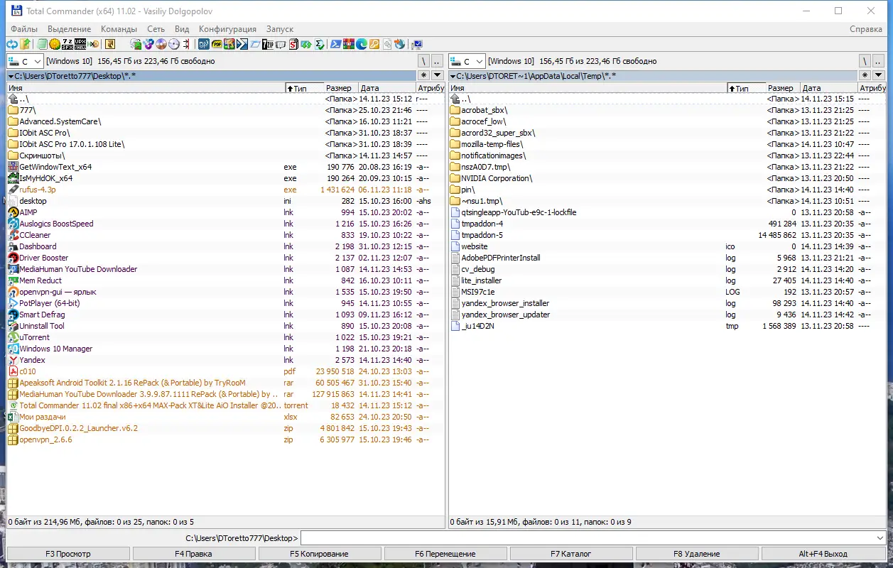Sort left panel by Имя column

coord(146,88)
